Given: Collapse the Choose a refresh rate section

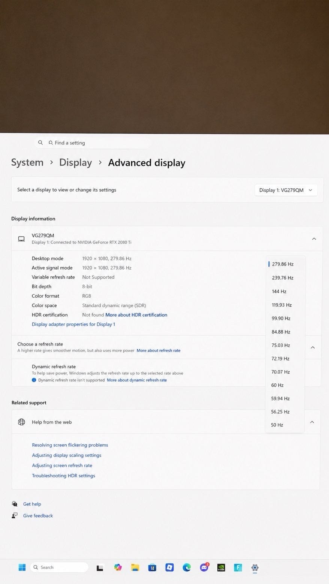Looking at the screenshot, I should (313, 347).
